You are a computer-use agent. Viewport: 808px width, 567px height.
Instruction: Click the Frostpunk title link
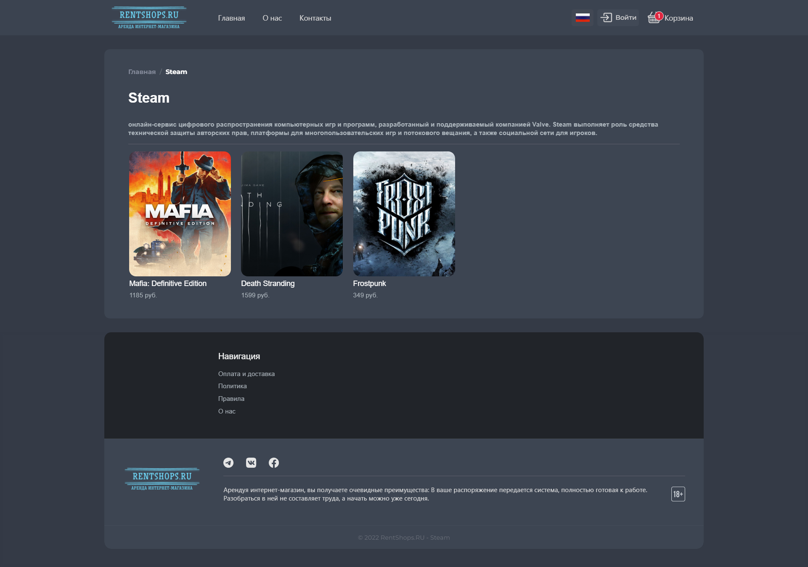pyautogui.click(x=369, y=283)
